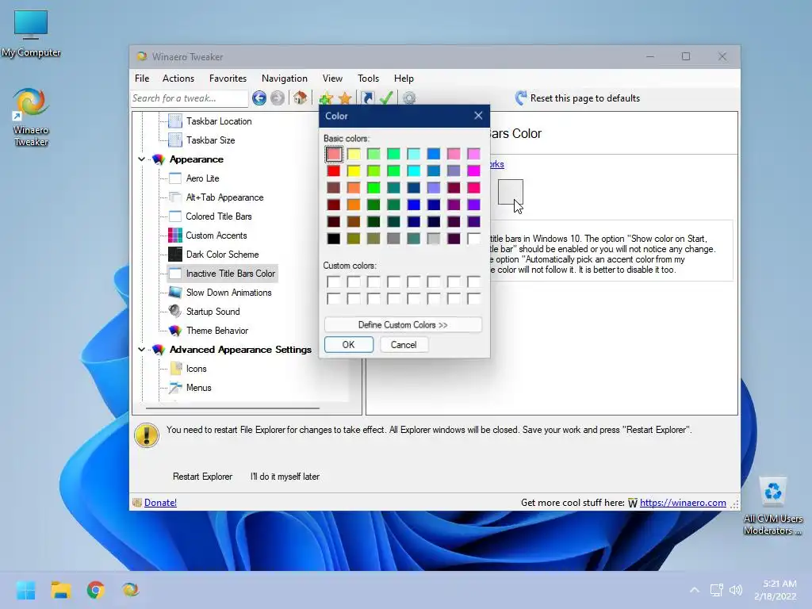Open the Tools menu
The width and height of the screenshot is (812, 609).
pyautogui.click(x=368, y=79)
